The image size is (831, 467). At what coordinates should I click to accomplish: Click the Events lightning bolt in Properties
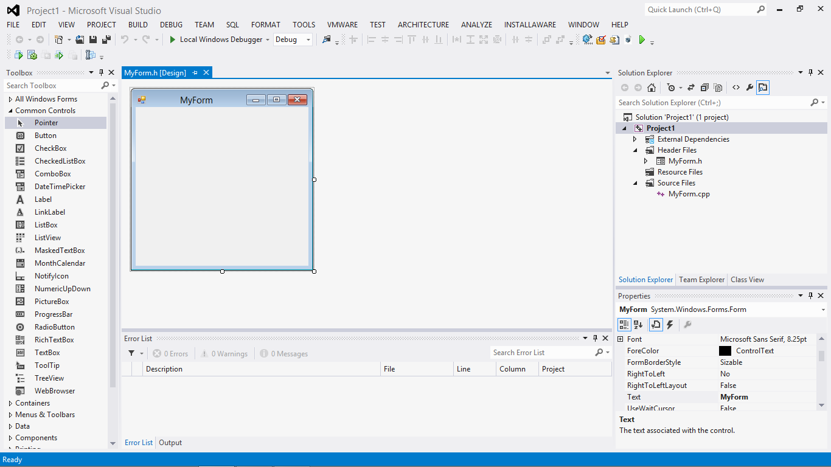click(670, 325)
